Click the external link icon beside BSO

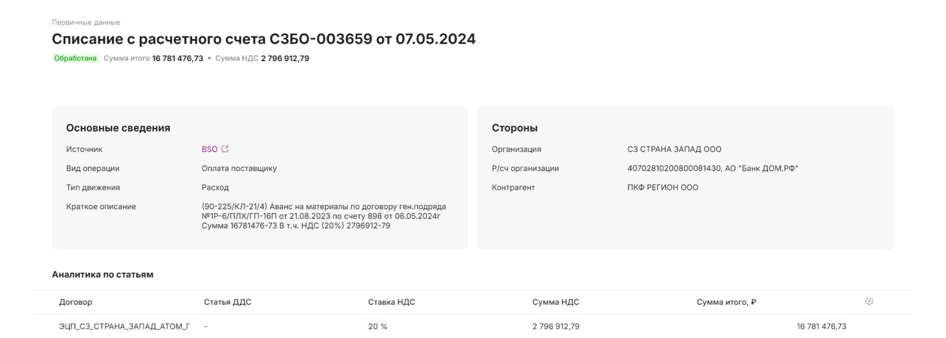(225, 149)
